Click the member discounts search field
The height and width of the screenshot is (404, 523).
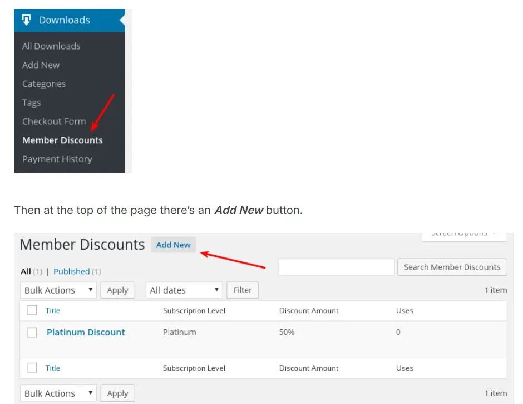point(336,267)
